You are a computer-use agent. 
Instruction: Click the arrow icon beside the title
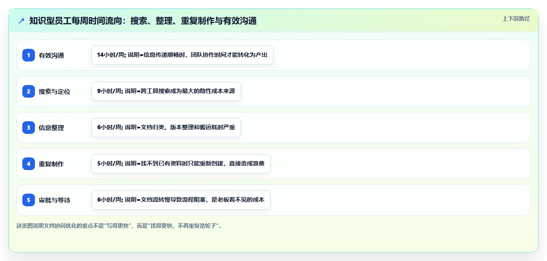tap(21, 21)
